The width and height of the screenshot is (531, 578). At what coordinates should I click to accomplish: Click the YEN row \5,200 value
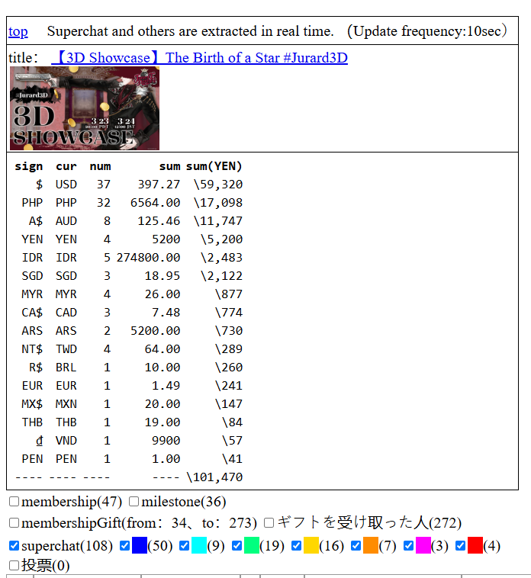tap(221, 239)
